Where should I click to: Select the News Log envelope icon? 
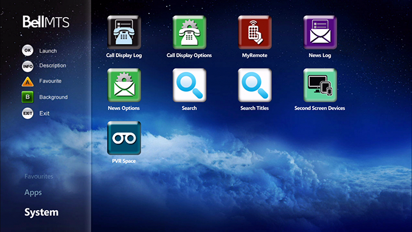point(320,32)
